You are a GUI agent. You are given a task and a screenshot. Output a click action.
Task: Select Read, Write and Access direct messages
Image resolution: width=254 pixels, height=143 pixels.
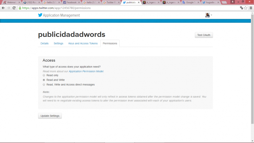tap(44, 85)
